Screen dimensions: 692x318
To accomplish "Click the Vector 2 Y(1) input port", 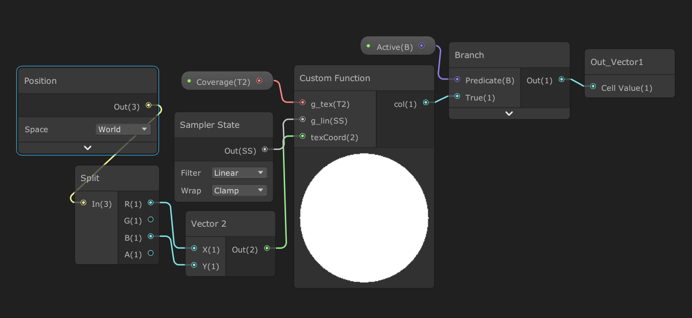I will [x=194, y=265].
